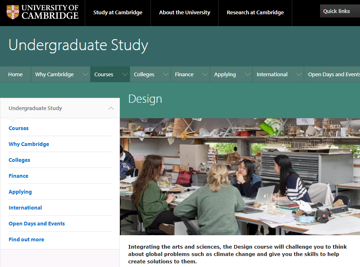The image size is (360, 267).
Task: Click the Design studio students photo
Action: (x=240, y=177)
